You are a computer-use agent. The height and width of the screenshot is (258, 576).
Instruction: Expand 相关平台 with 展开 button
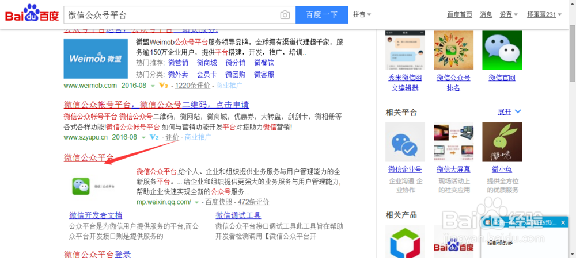click(x=510, y=112)
